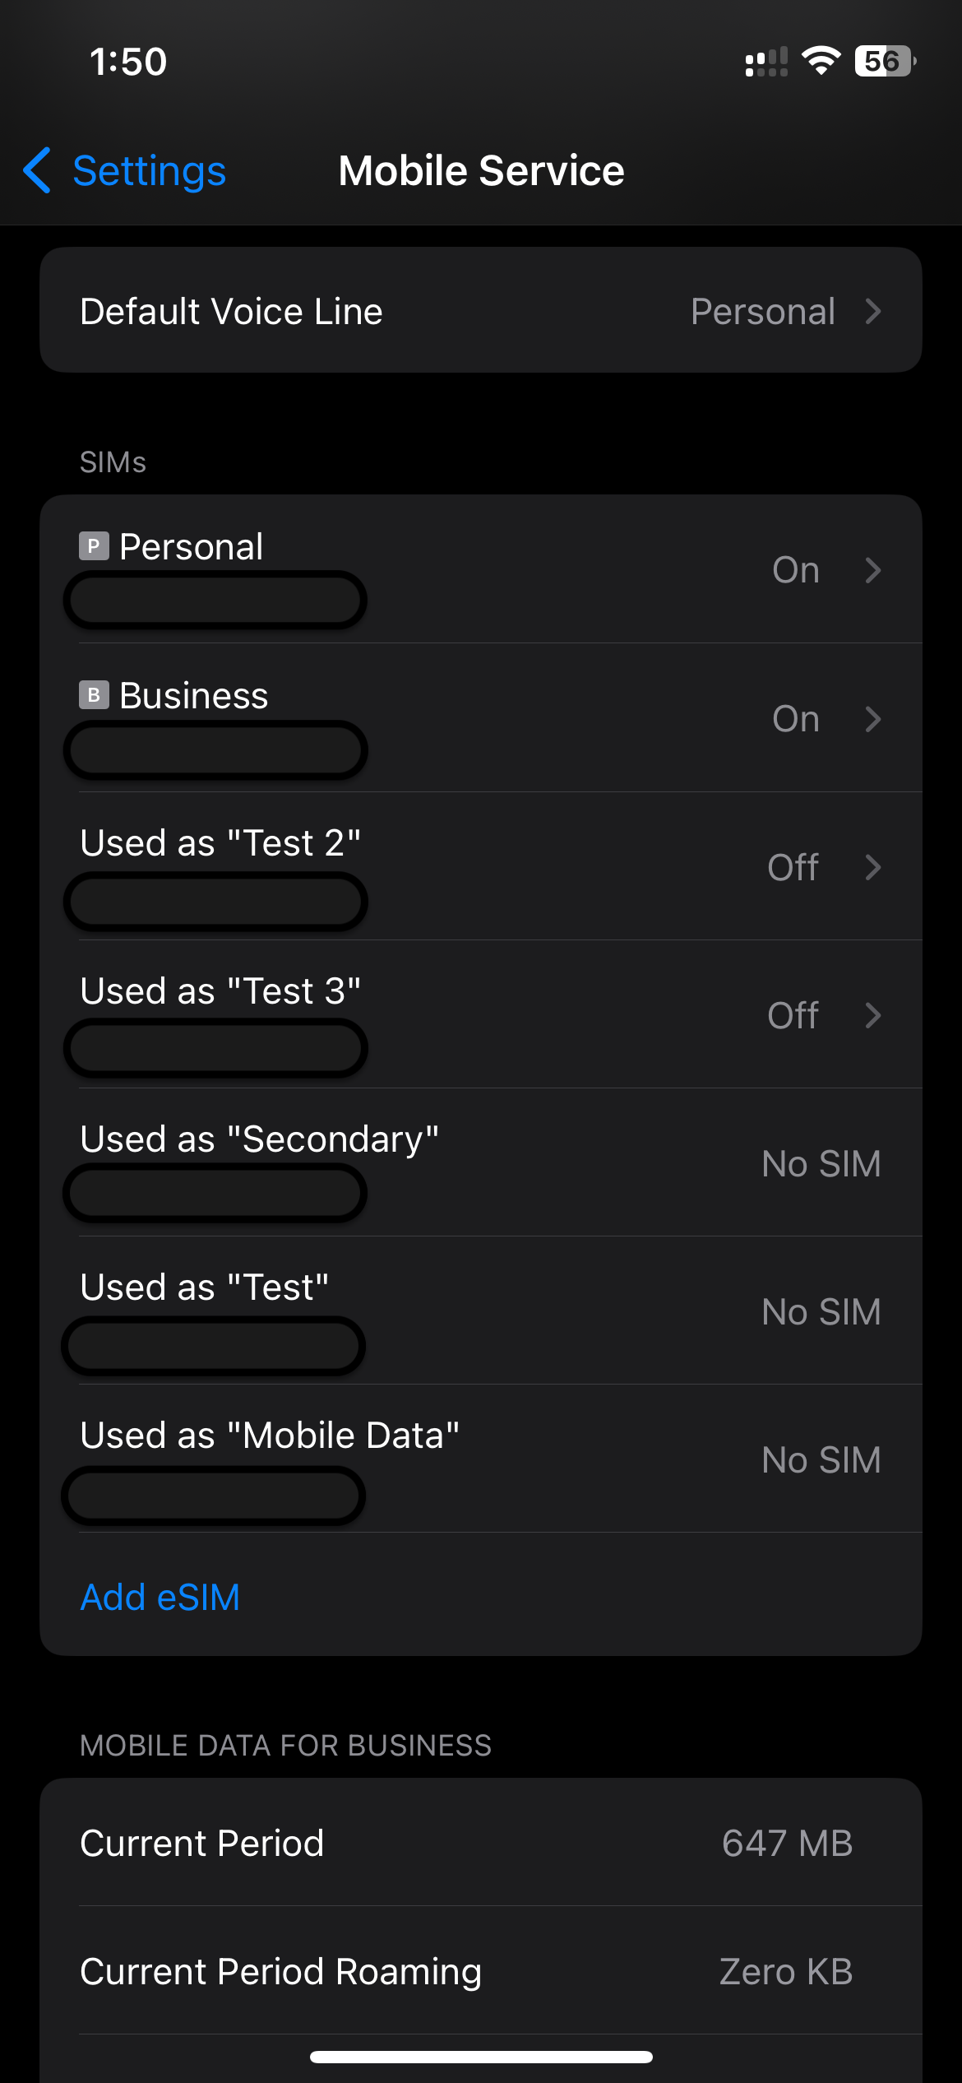Expand Default Voice Line chevron
Image resolution: width=962 pixels, height=2083 pixels.
[873, 312]
